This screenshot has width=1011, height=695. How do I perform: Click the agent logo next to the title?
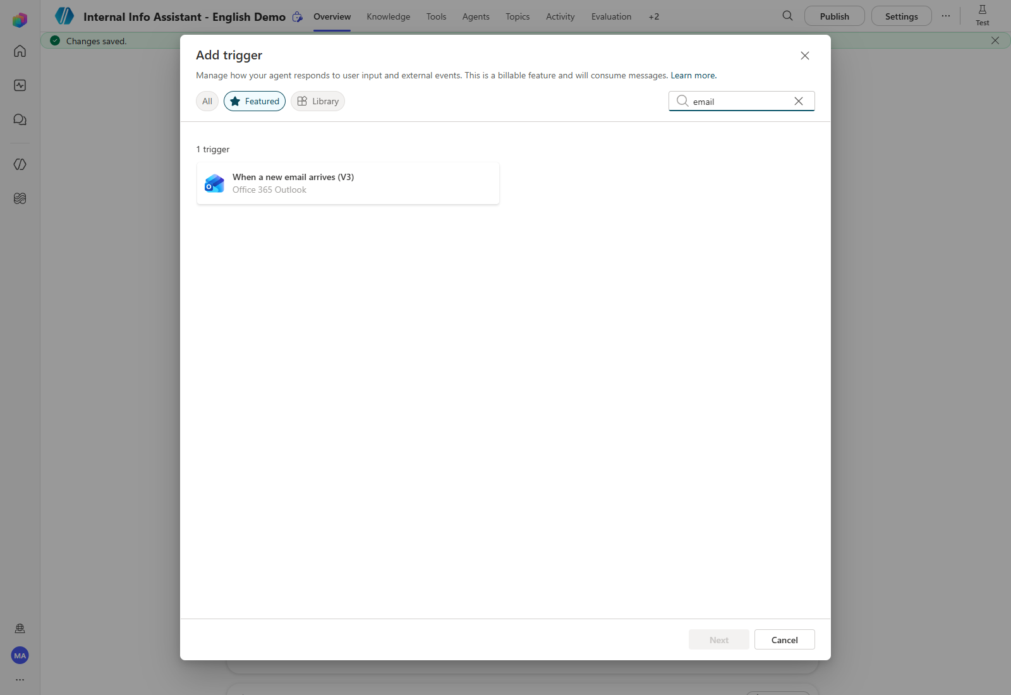pyautogui.click(x=64, y=16)
